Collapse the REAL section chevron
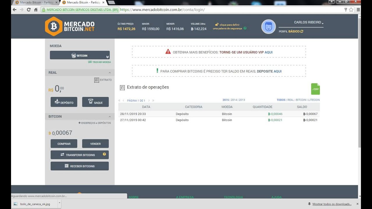 [x=110, y=73]
